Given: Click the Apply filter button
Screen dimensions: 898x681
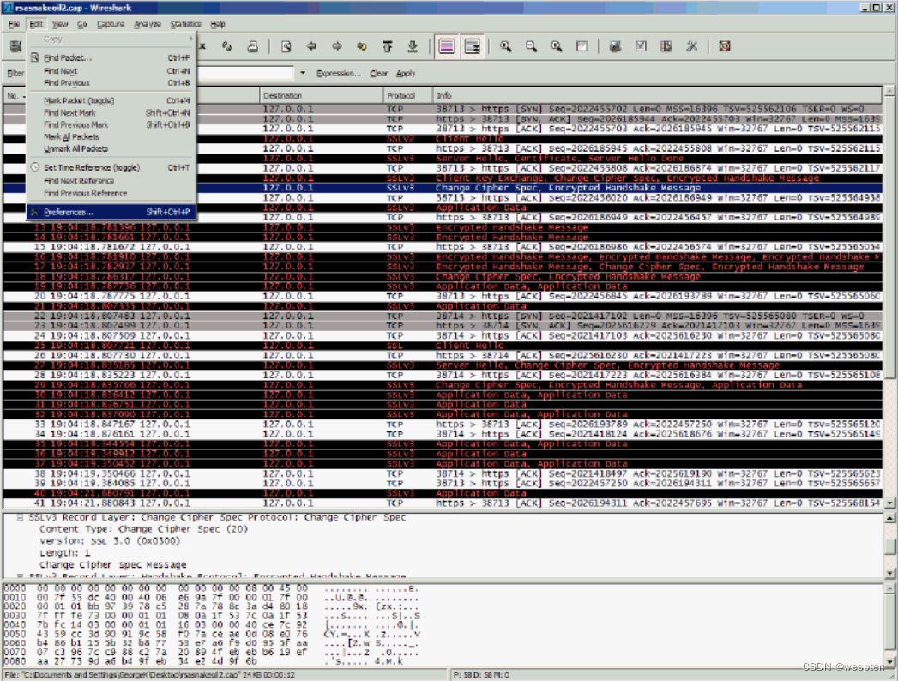Looking at the screenshot, I should pyautogui.click(x=406, y=73).
